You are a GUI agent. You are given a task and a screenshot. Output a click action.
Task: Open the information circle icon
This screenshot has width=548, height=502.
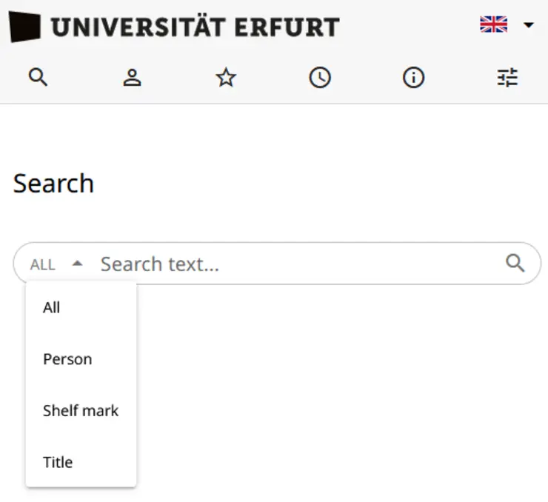pos(413,78)
